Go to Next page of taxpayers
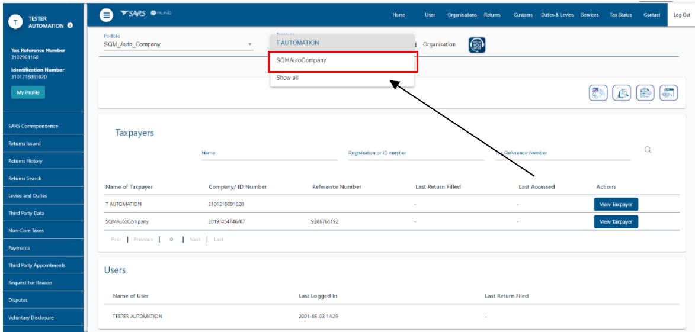 195,240
